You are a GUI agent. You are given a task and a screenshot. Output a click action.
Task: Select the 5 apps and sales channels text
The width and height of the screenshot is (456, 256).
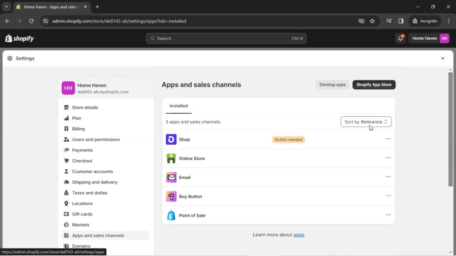[193, 122]
